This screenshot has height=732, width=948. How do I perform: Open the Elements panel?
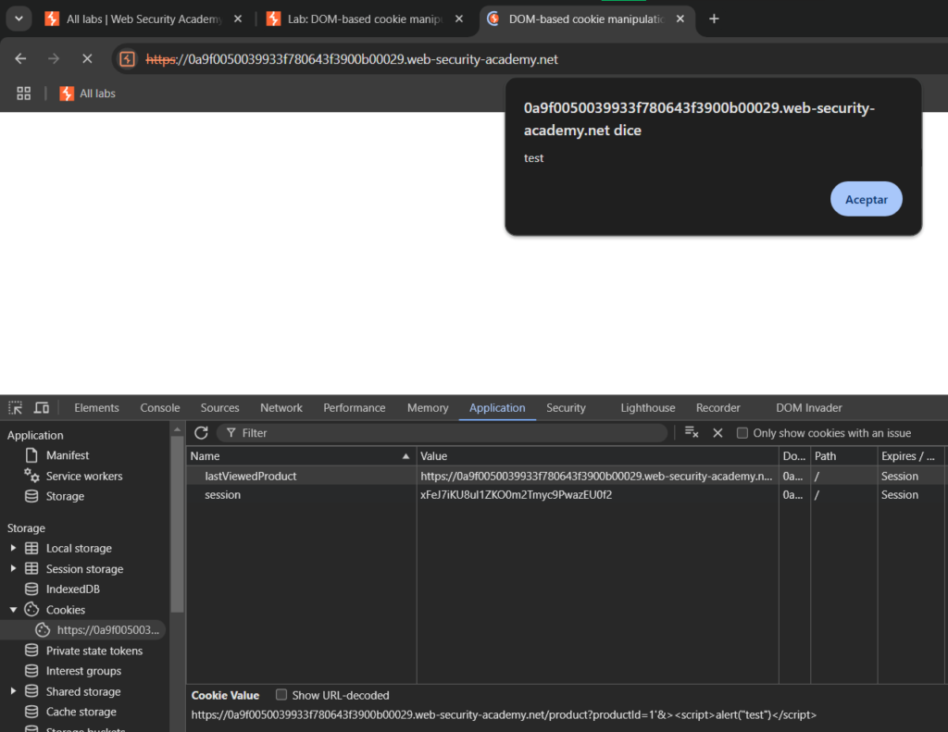(96, 408)
